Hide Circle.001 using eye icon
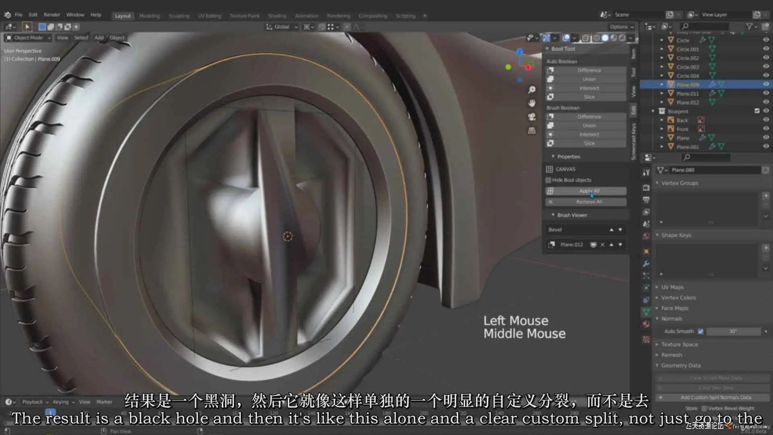773x435 pixels. 766,49
